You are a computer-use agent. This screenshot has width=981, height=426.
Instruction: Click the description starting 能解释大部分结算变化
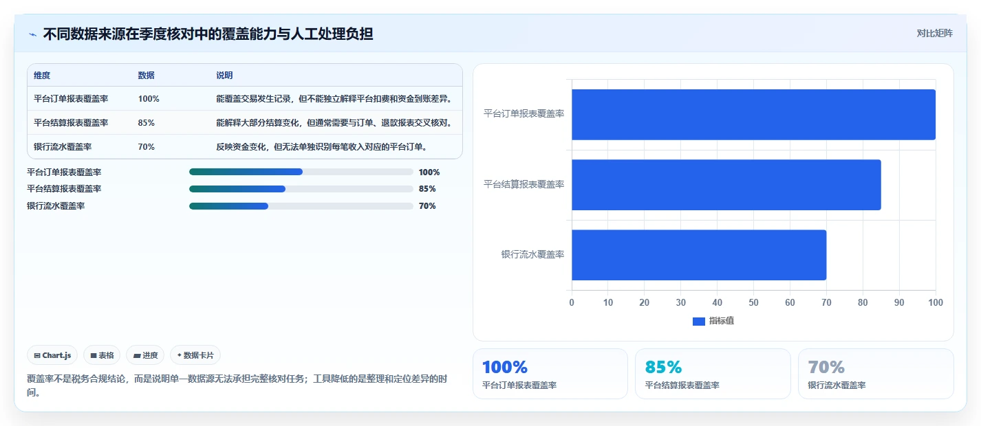coord(334,122)
